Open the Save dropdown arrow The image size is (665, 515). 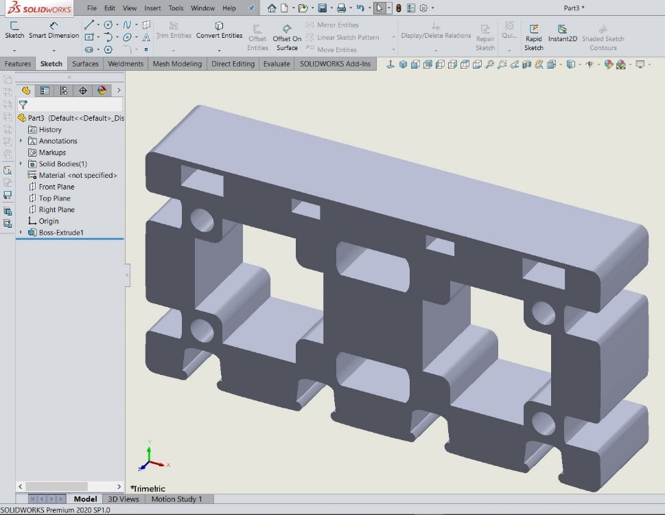click(x=331, y=8)
